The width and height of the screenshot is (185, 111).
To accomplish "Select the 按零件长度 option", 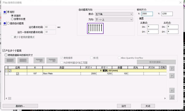I will point(12,19).
